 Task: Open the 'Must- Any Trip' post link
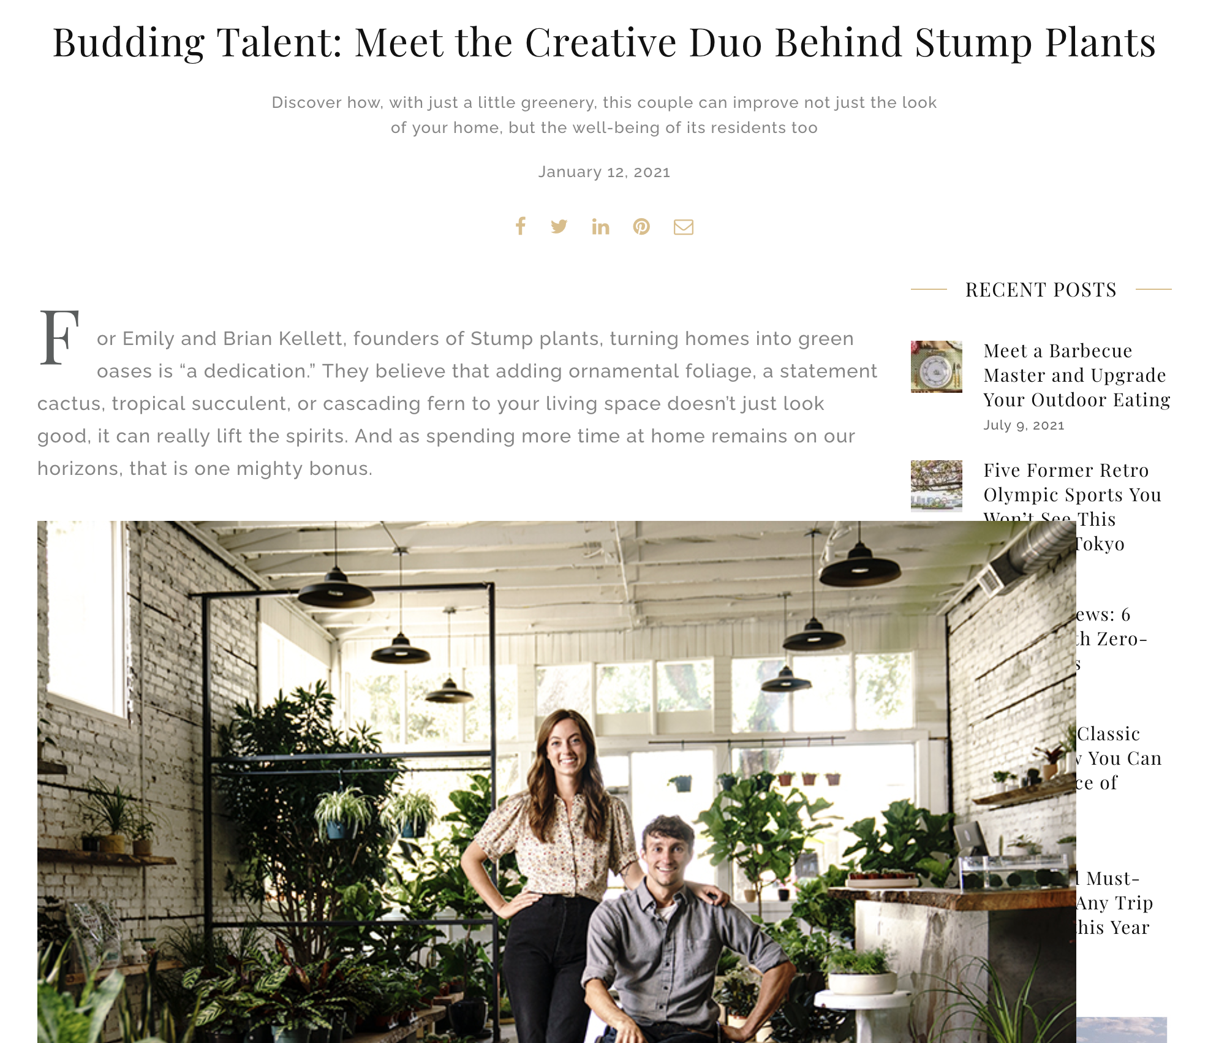click(x=1114, y=903)
